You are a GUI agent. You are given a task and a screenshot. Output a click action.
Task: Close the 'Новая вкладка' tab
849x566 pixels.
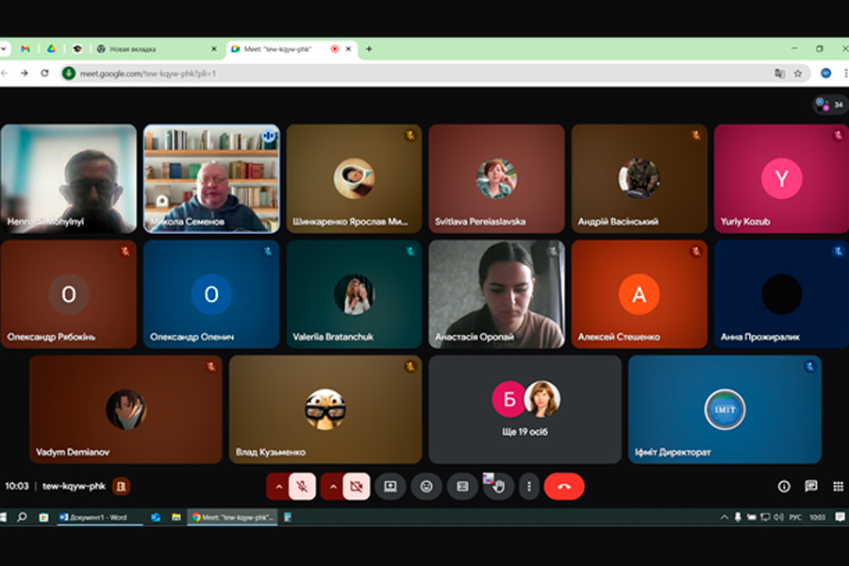pyautogui.click(x=214, y=49)
